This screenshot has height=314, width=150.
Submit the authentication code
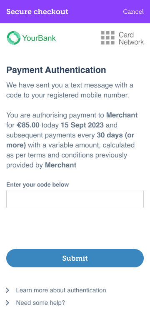[x=75, y=258]
